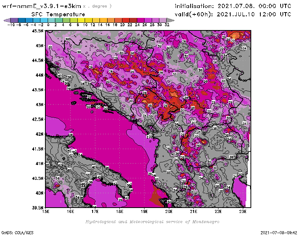Open Hydrological and Meteorological service of Montenegro caption
The width and height of the screenshot is (305, 235).
point(152,222)
